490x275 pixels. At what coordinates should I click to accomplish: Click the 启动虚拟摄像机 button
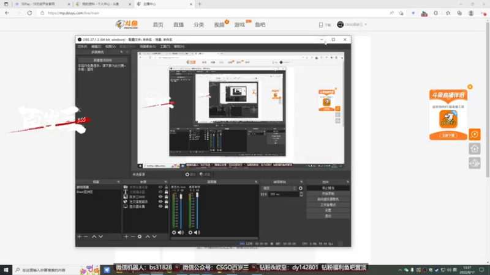click(x=328, y=199)
